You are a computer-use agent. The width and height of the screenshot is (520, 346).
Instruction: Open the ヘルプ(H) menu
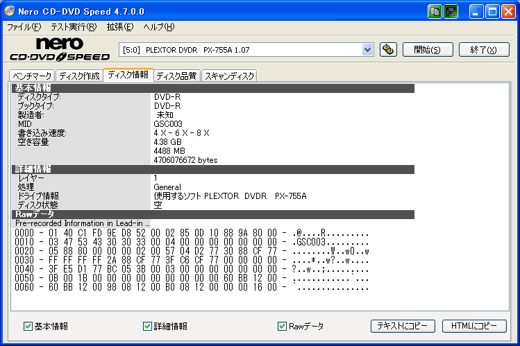point(159,27)
